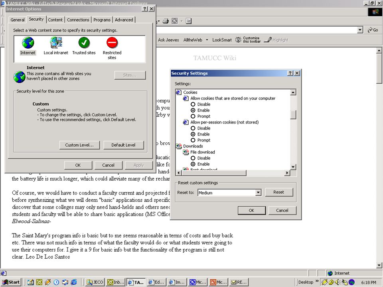Click the settings list scroll up arrow
The image size is (383, 287).
(x=293, y=92)
